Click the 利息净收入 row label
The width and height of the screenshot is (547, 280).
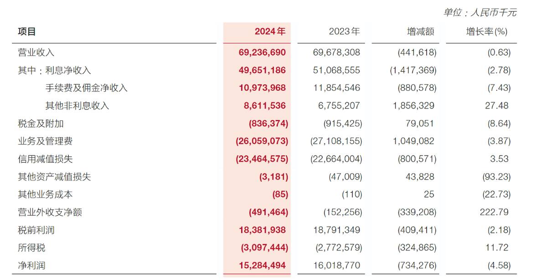(x=68, y=70)
